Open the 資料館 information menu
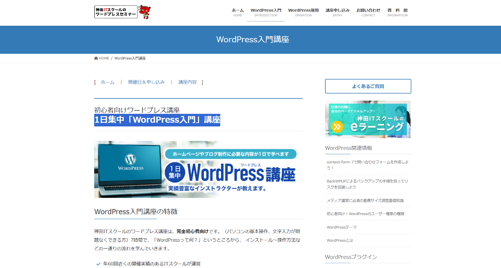Image resolution: width=501 pixels, height=268 pixels. pos(397,12)
